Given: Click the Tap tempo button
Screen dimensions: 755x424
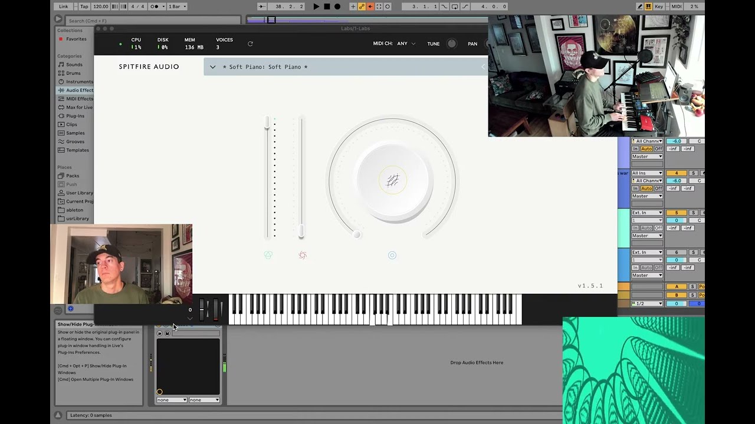Looking at the screenshot, I should [84, 6].
